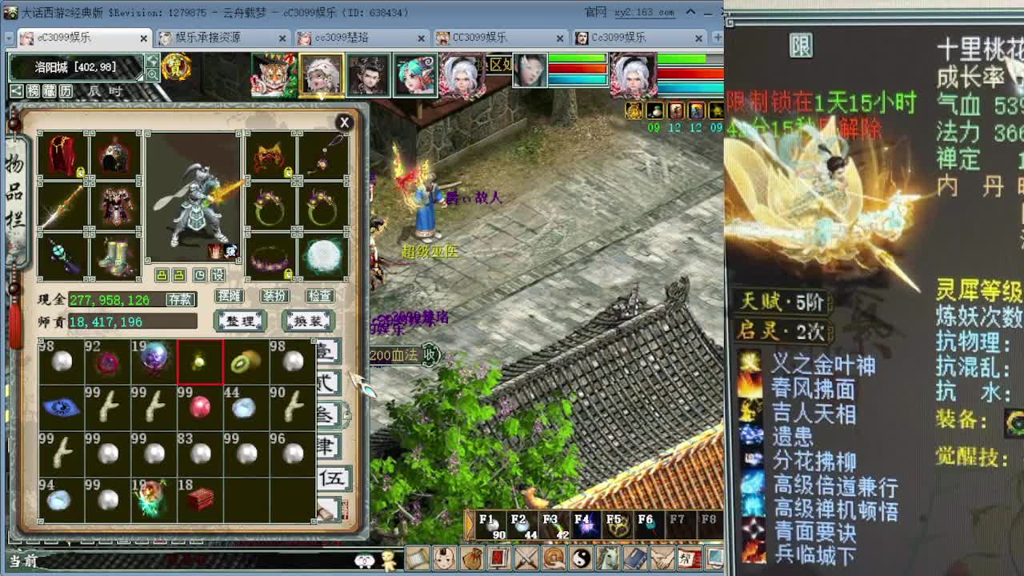The height and width of the screenshot is (576, 1024).
Task: Collapse the hotkey bar with yellow arrow
Action: click(x=470, y=526)
